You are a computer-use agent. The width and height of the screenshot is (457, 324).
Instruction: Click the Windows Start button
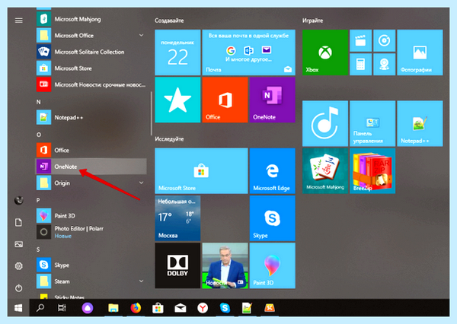point(18,308)
